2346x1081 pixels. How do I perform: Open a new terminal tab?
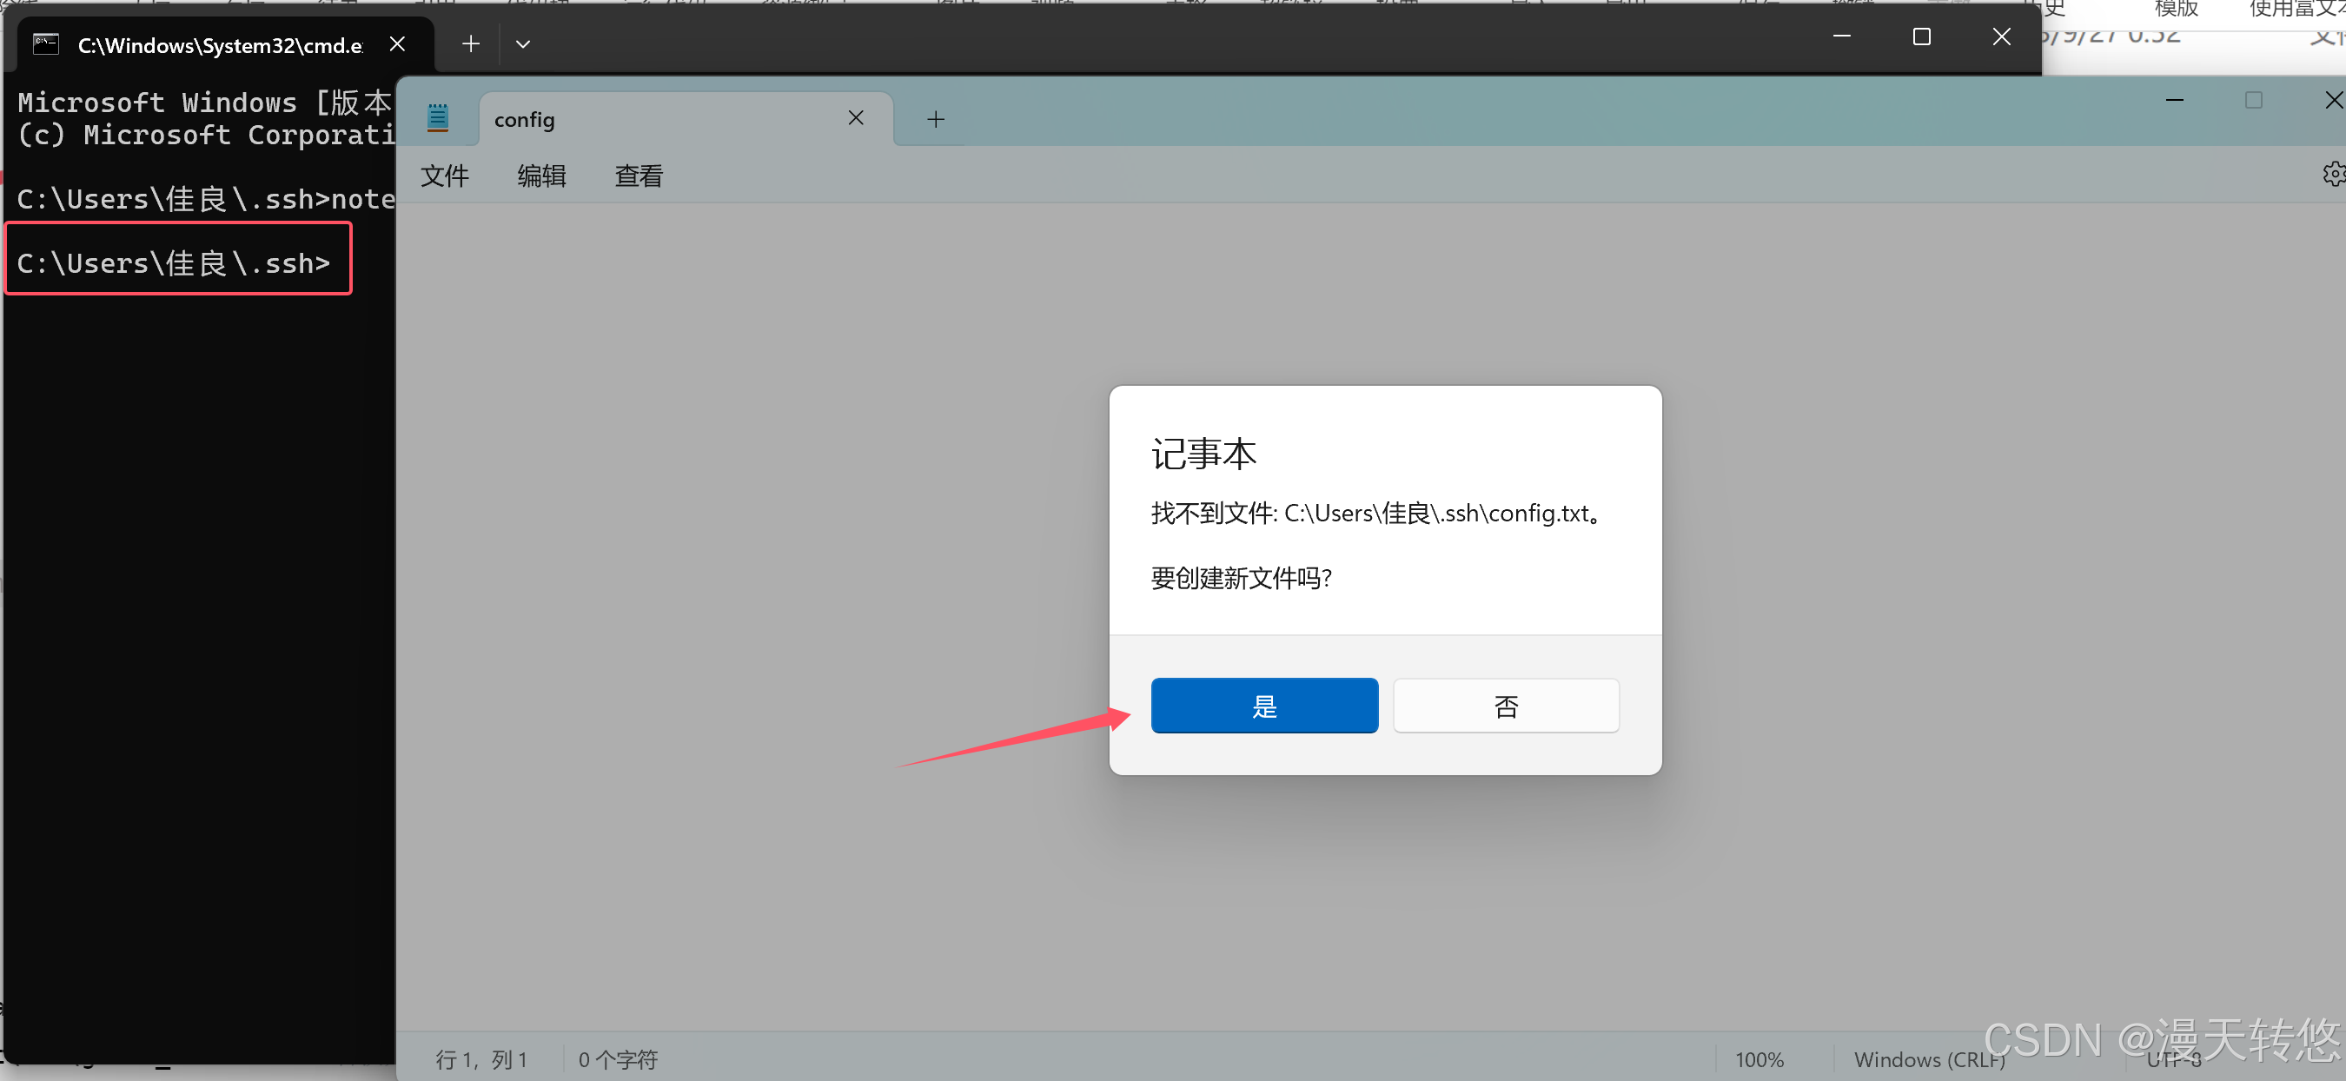470,43
